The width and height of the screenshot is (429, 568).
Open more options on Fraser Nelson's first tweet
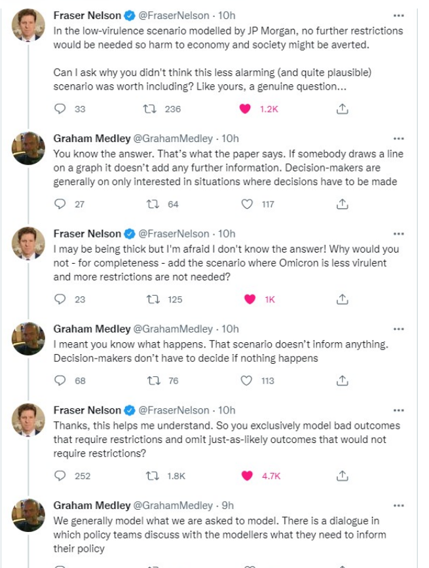[398, 15]
